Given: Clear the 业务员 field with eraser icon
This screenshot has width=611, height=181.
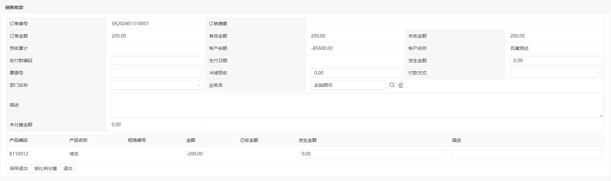Looking at the screenshot, I should coord(401,85).
